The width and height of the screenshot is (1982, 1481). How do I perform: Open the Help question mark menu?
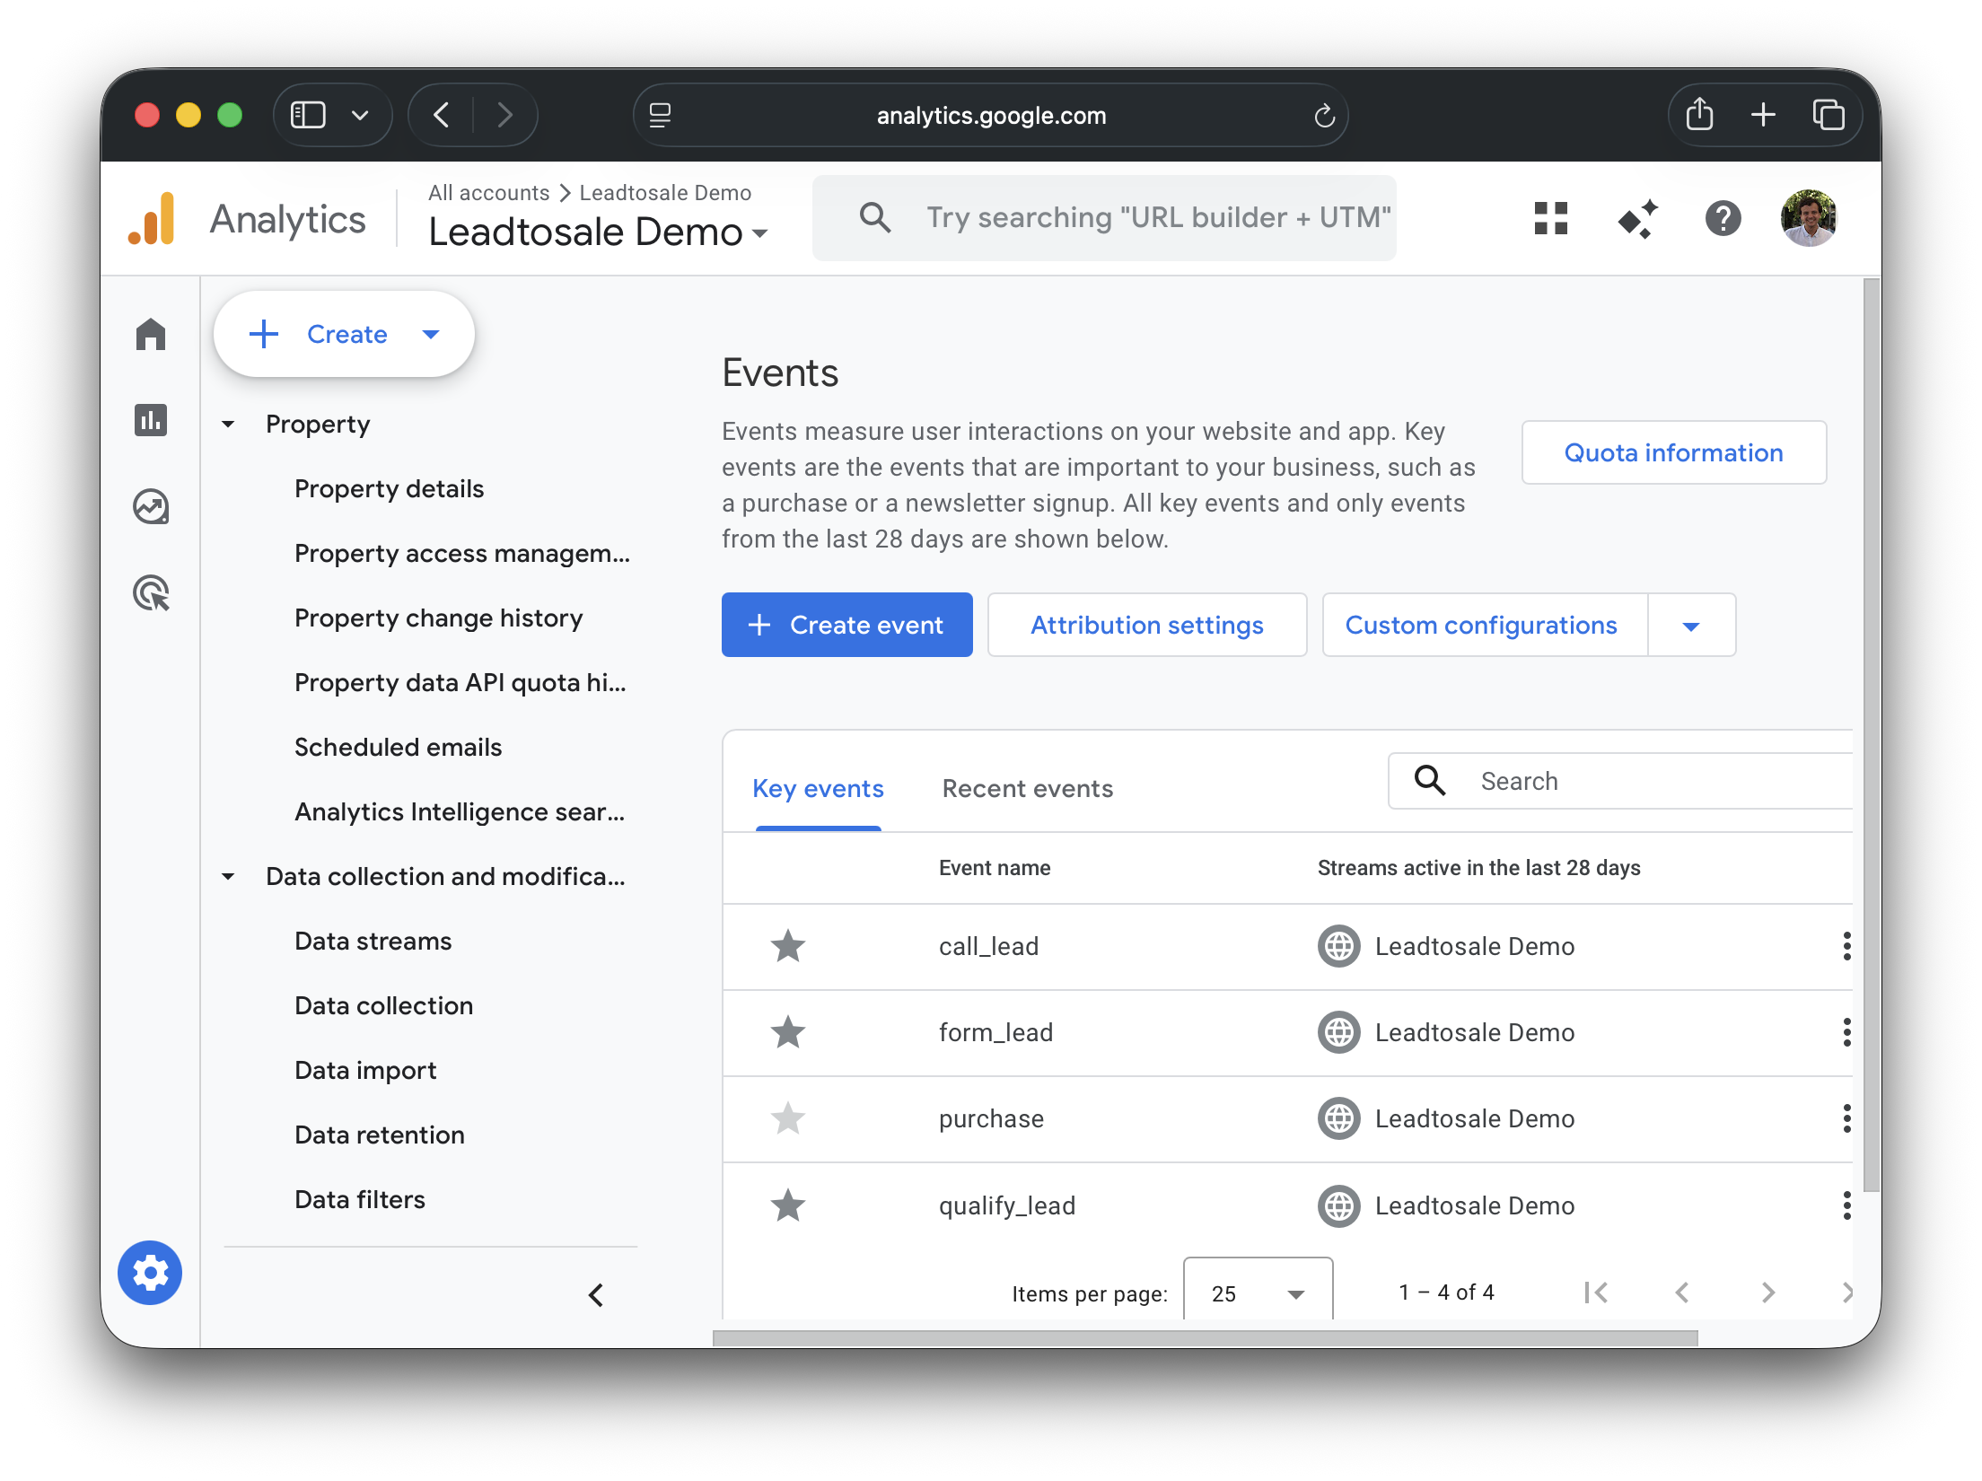point(1722,218)
